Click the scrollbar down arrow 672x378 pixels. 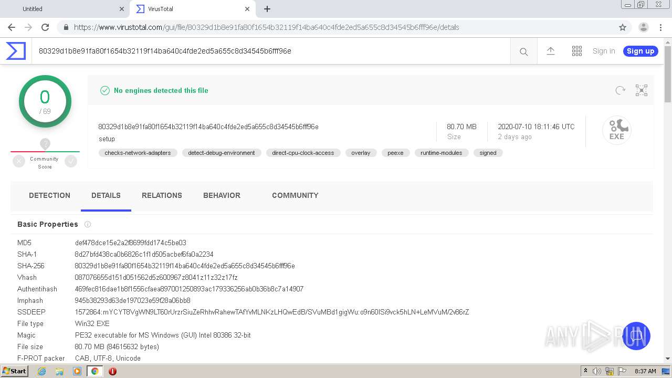(668, 359)
